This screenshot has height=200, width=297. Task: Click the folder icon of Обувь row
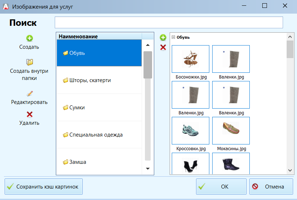(x=65, y=53)
